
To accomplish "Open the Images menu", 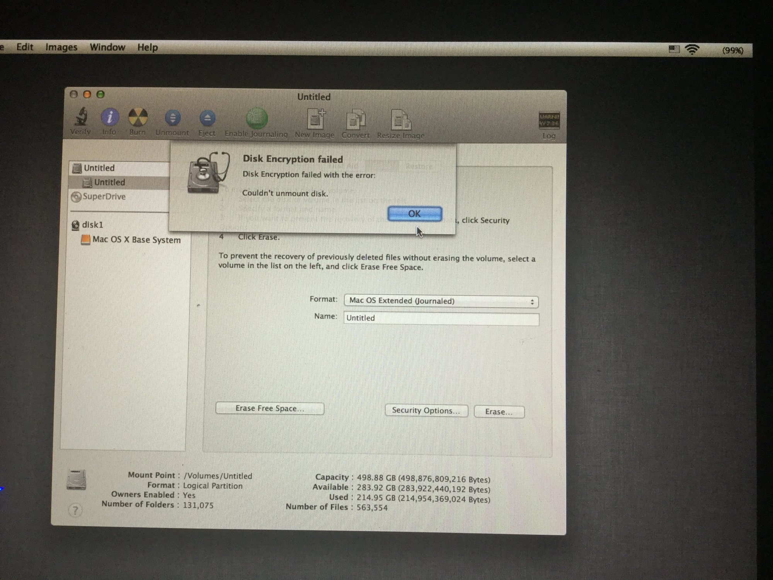I will coord(61,47).
